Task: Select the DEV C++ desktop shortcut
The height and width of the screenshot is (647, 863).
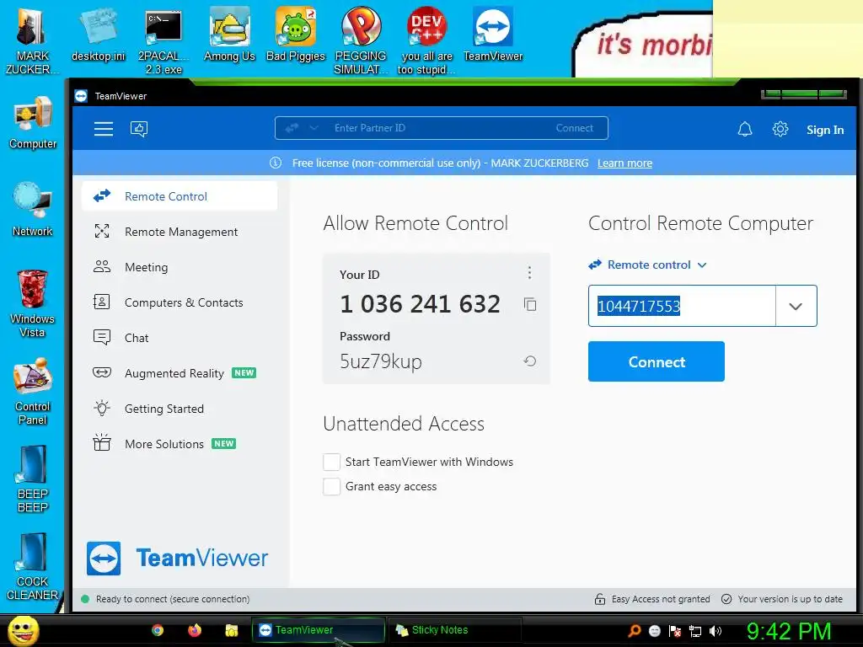Action: [x=426, y=40]
